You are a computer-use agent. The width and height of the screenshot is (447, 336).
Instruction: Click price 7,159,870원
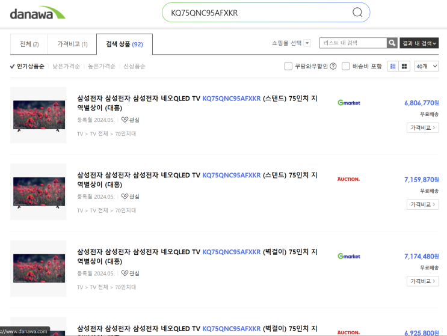(x=421, y=180)
